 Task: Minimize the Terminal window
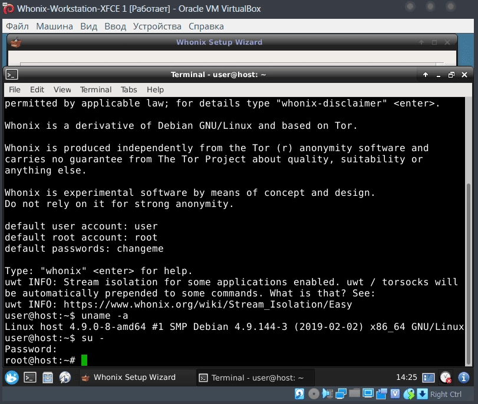coord(439,75)
